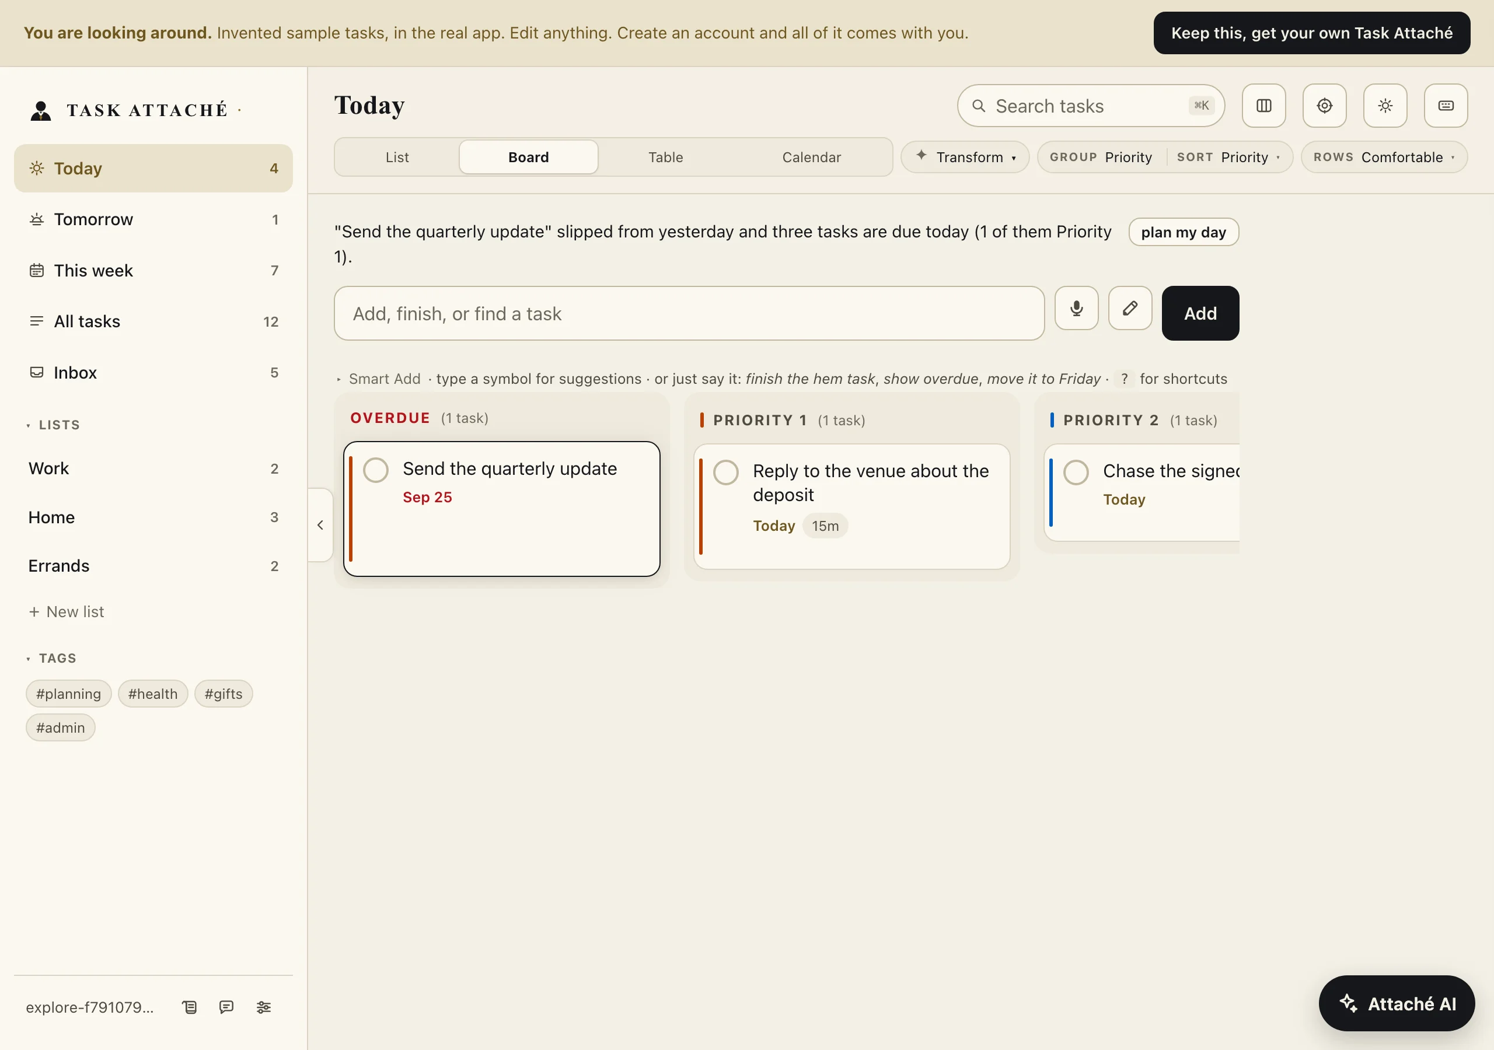1494x1050 pixels.
Task: Switch to the List view tab
Action: 397,157
